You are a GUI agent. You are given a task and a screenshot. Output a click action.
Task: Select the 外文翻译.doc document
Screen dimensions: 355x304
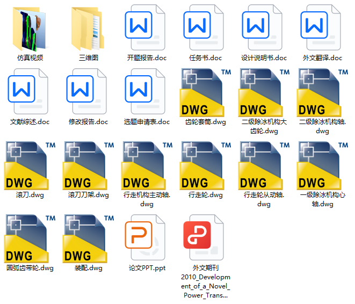coord(322,27)
